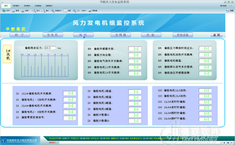
Task: Click the 偏航传感器失效 status indicator
Action: [135, 49]
